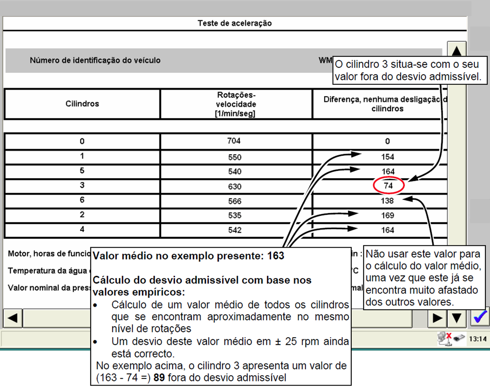
Task: Click the difference value 138
Action: [x=387, y=200]
